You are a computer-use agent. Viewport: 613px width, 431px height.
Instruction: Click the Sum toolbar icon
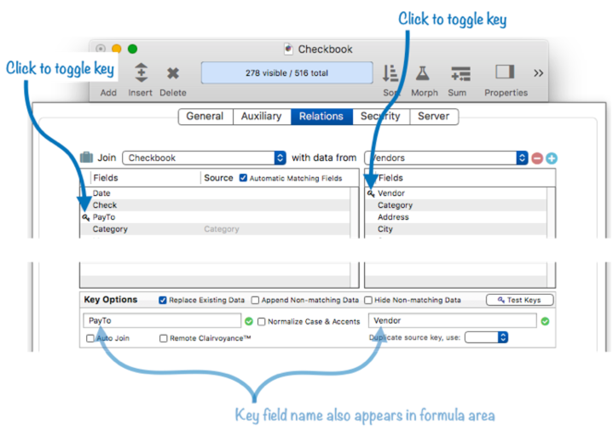coord(460,73)
